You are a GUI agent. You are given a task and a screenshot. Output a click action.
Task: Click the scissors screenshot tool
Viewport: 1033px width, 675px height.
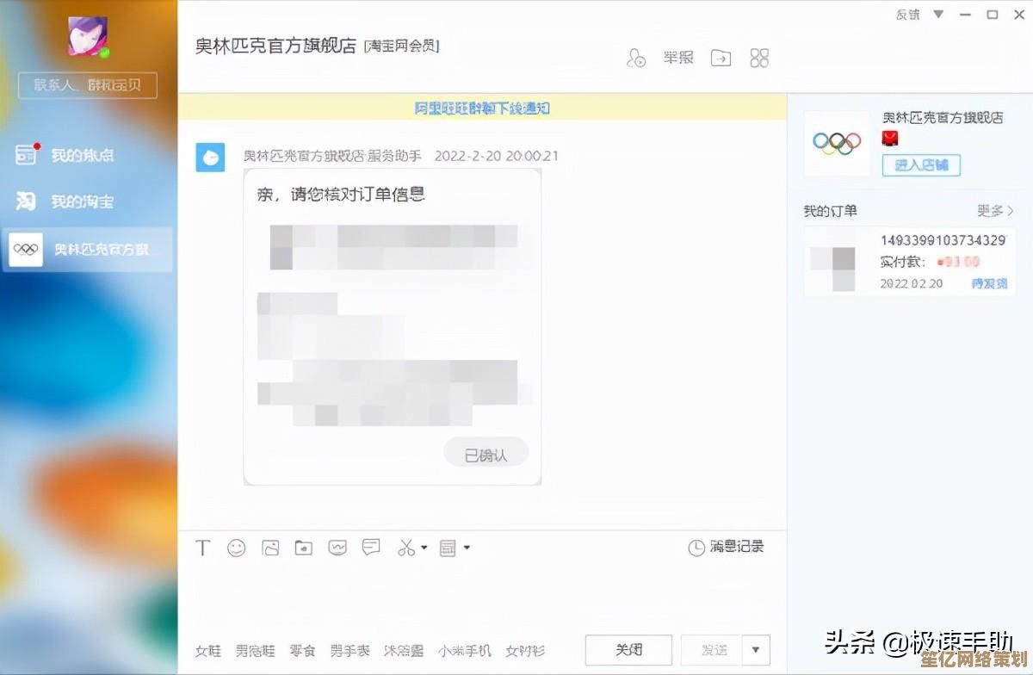pyautogui.click(x=405, y=548)
